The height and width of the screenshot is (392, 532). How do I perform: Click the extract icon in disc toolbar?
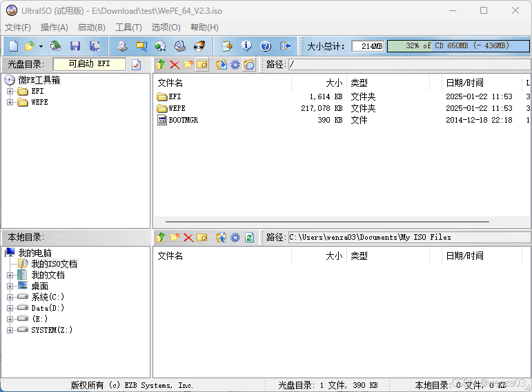coord(221,64)
